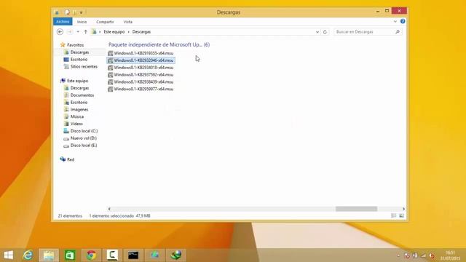
Task: Open Imágenes folder in sidebar
Action: tap(79, 109)
